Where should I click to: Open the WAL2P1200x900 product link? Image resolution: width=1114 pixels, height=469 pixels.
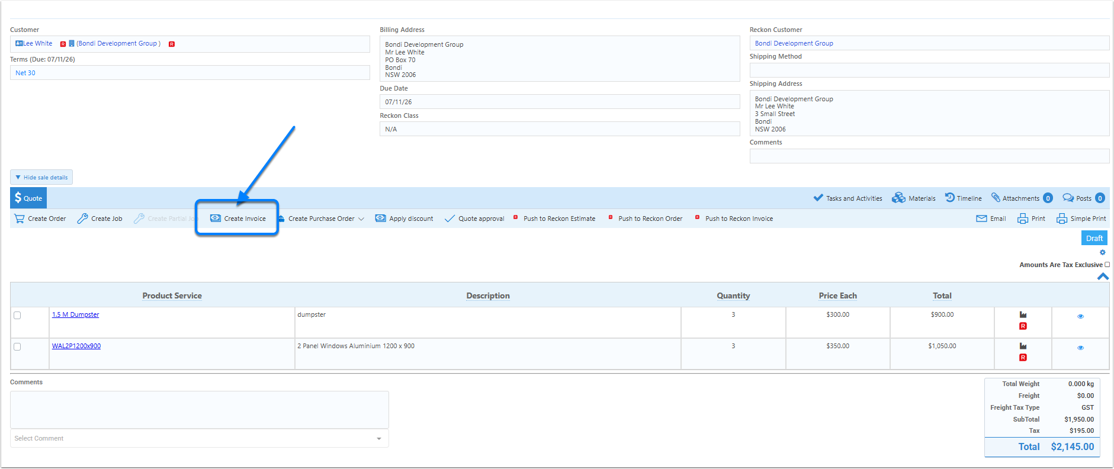76,346
